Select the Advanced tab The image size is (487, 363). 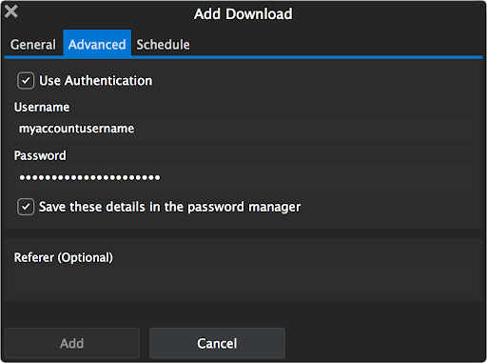tap(97, 44)
